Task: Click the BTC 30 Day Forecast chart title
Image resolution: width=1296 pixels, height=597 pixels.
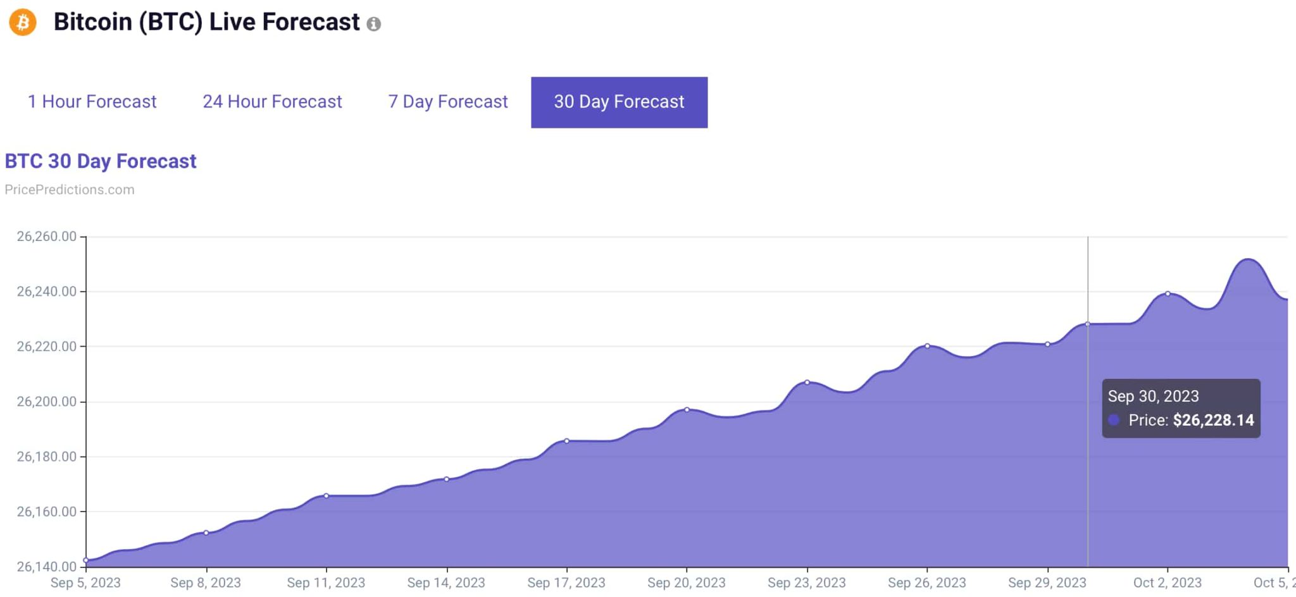Action: pyautogui.click(x=101, y=161)
